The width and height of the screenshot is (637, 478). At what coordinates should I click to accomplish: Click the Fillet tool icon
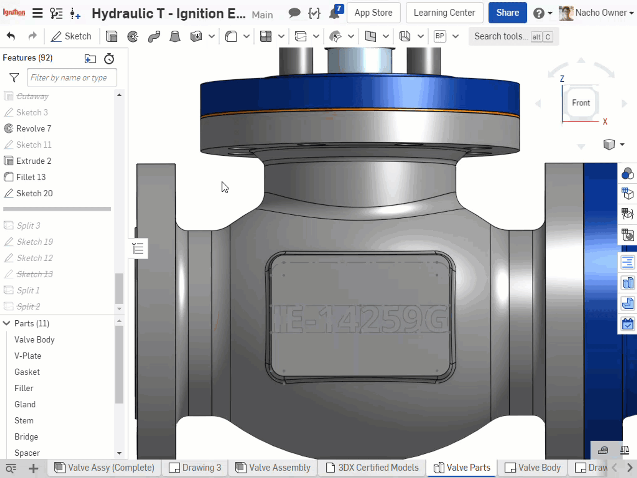231,37
